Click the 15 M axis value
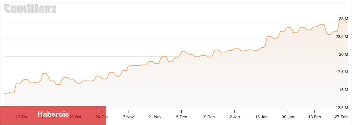 click(343, 90)
